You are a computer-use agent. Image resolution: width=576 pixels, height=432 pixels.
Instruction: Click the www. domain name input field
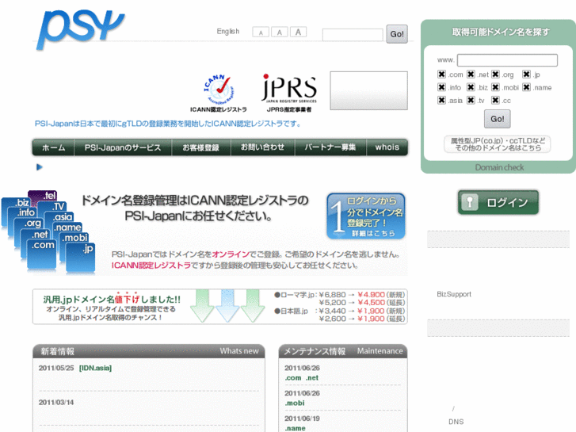click(507, 60)
